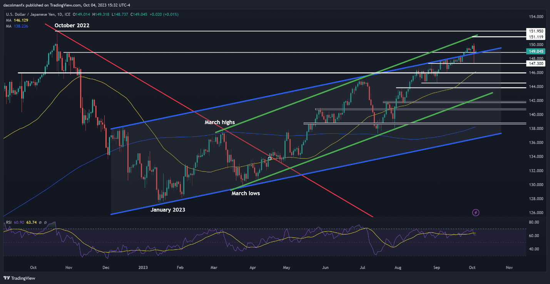This screenshot has width=550, height=284.
Task: Click the 147.300 price level label
Action: tap(536, 63)
